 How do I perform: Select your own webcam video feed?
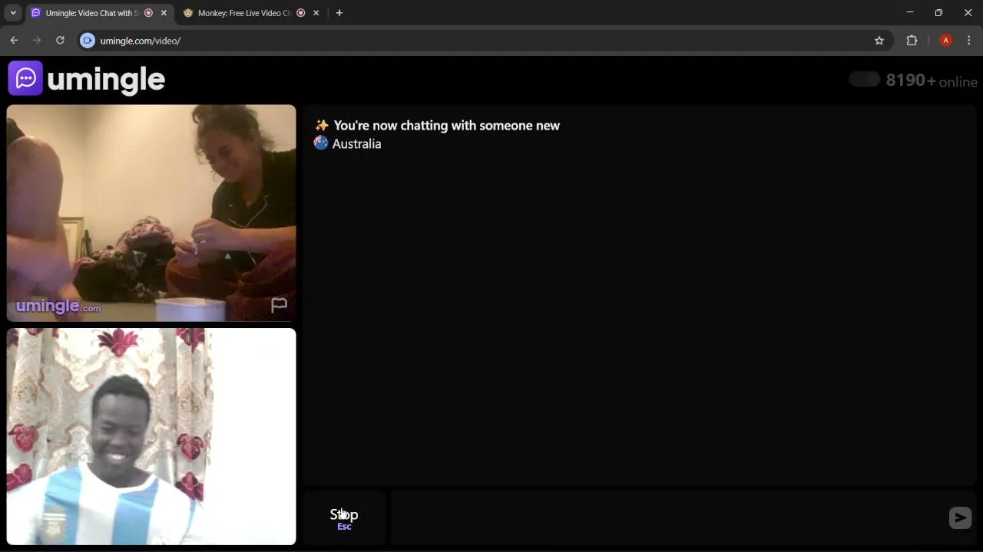151,436
